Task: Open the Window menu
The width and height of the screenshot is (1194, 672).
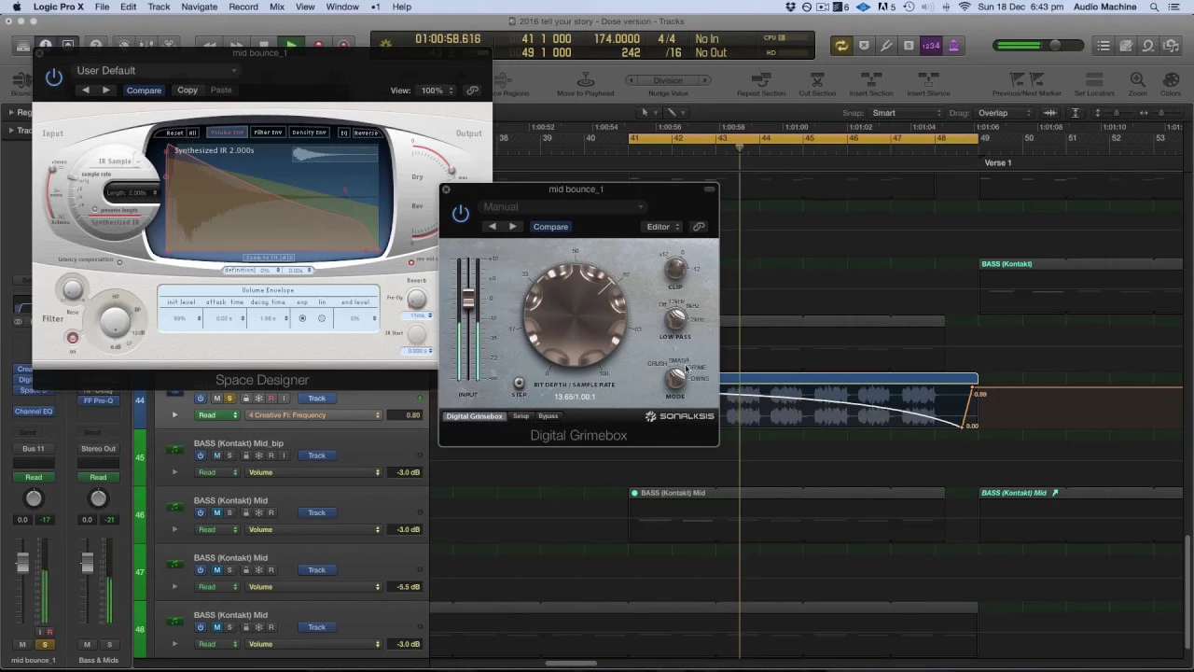Action: (x=342, y=7)
